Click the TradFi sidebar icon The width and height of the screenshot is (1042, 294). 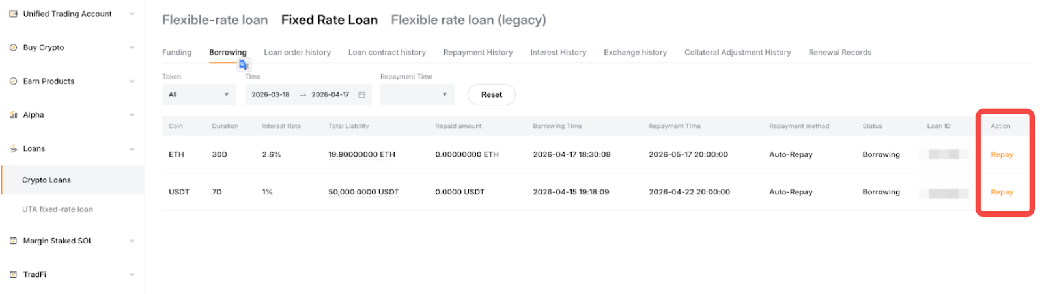tap(13, 274)
